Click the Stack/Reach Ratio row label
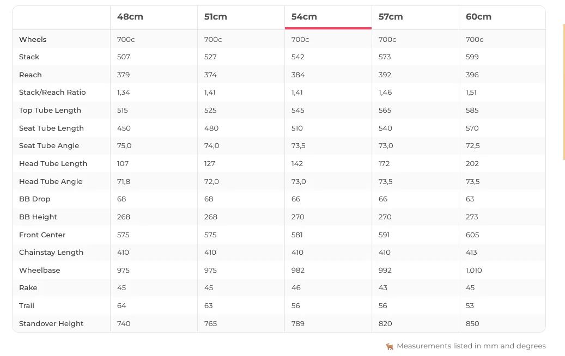Viewport: 565px width, 356px height. pyautogui.click(x=52, y=93)
